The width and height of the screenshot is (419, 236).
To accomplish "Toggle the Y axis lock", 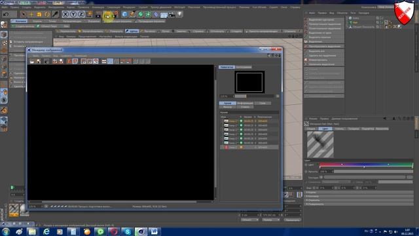I will pyautogui.click(x=73, y=14).
